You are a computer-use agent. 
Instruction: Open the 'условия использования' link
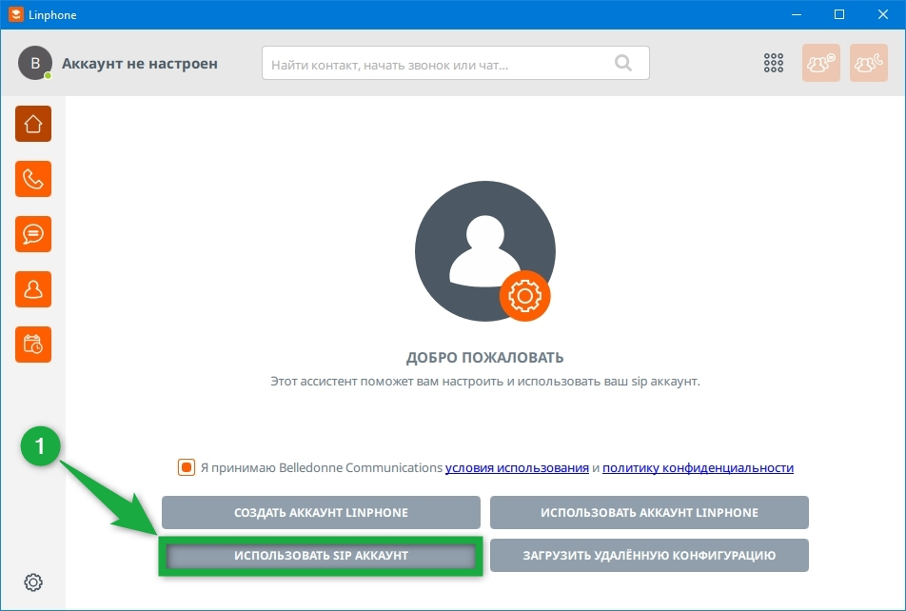pyautogui.click(x=517, y=467)
